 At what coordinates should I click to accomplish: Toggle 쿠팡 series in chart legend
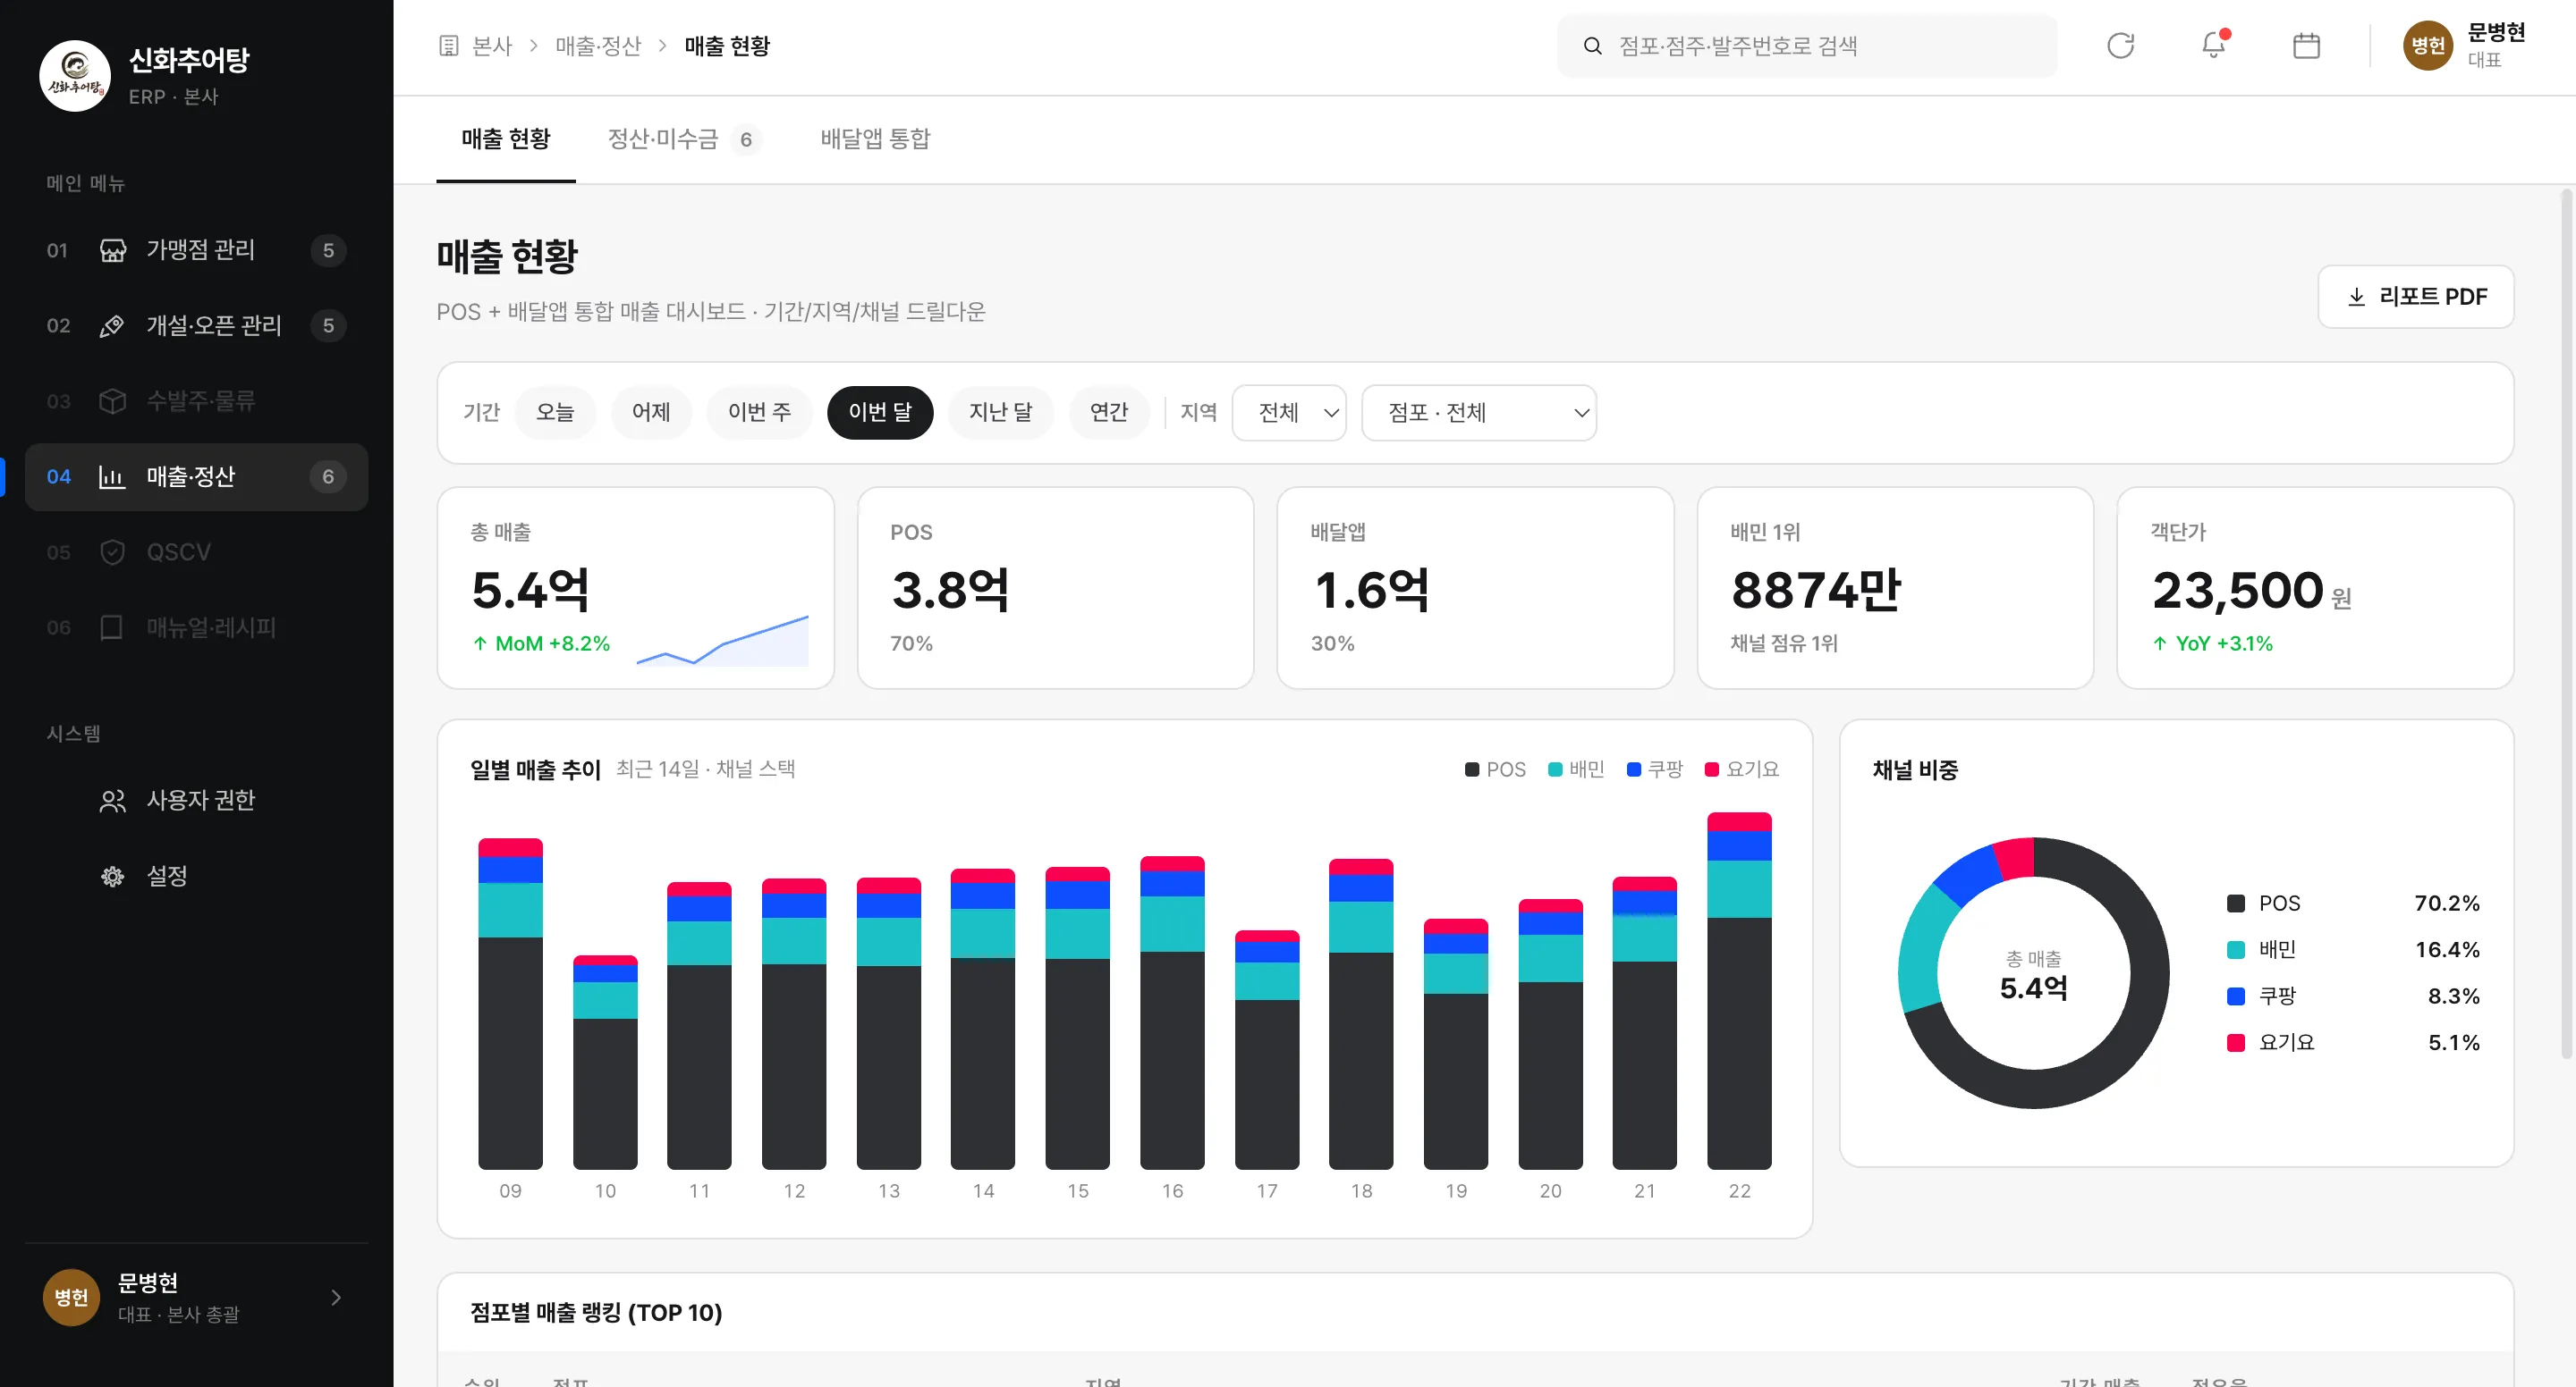[1655, 769]
